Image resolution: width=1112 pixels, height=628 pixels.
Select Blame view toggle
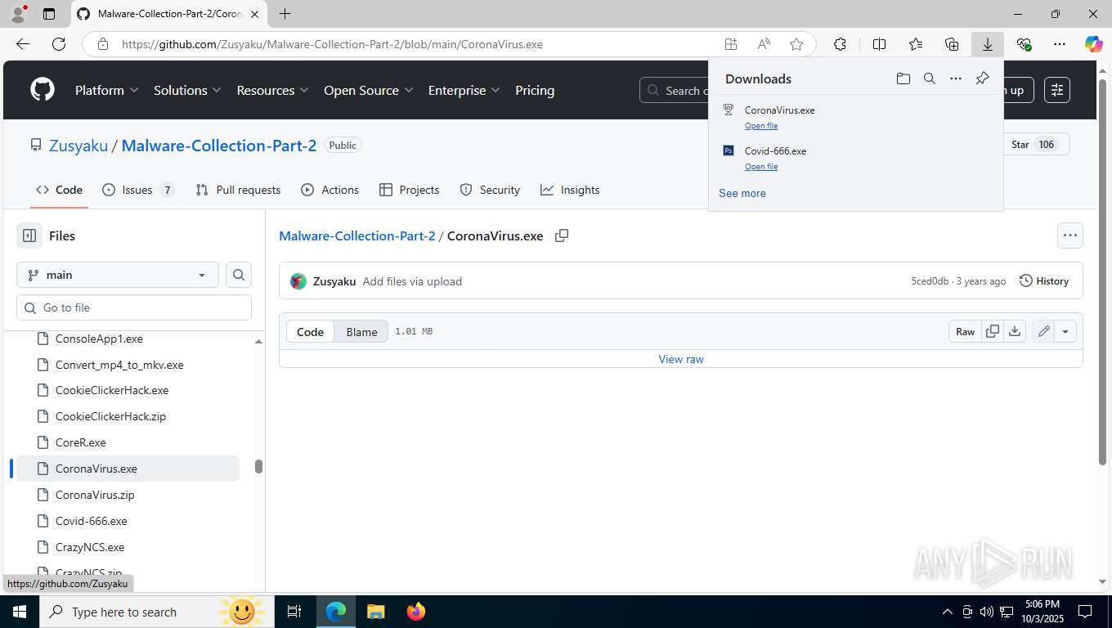click(361, 331)
